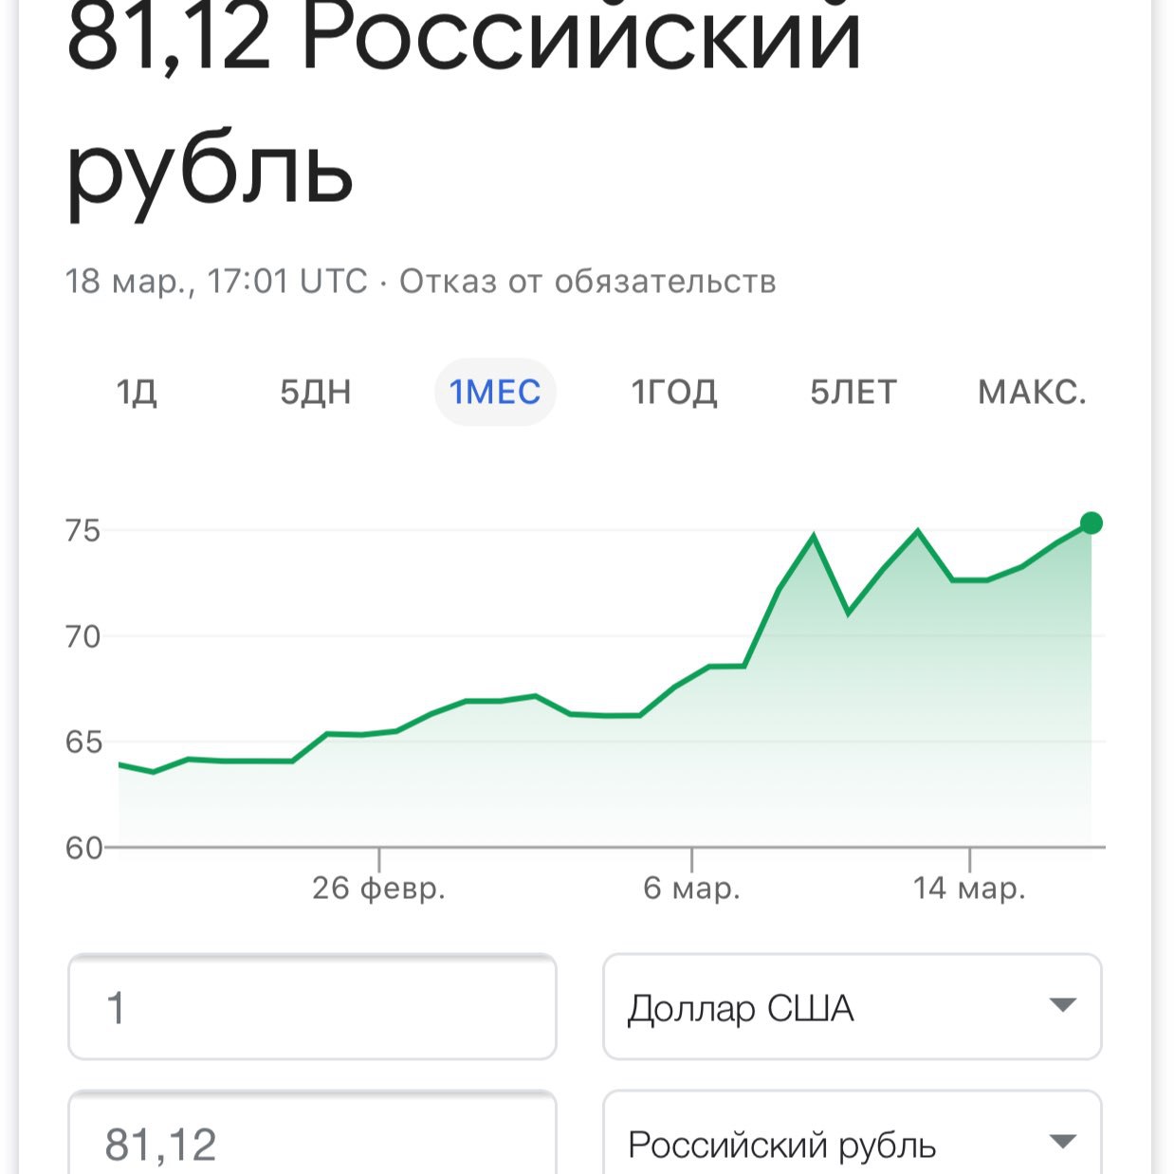Select the МАКС. range tab
The height and width of the screenshot is (1174, 1174).
point(1032,392)
